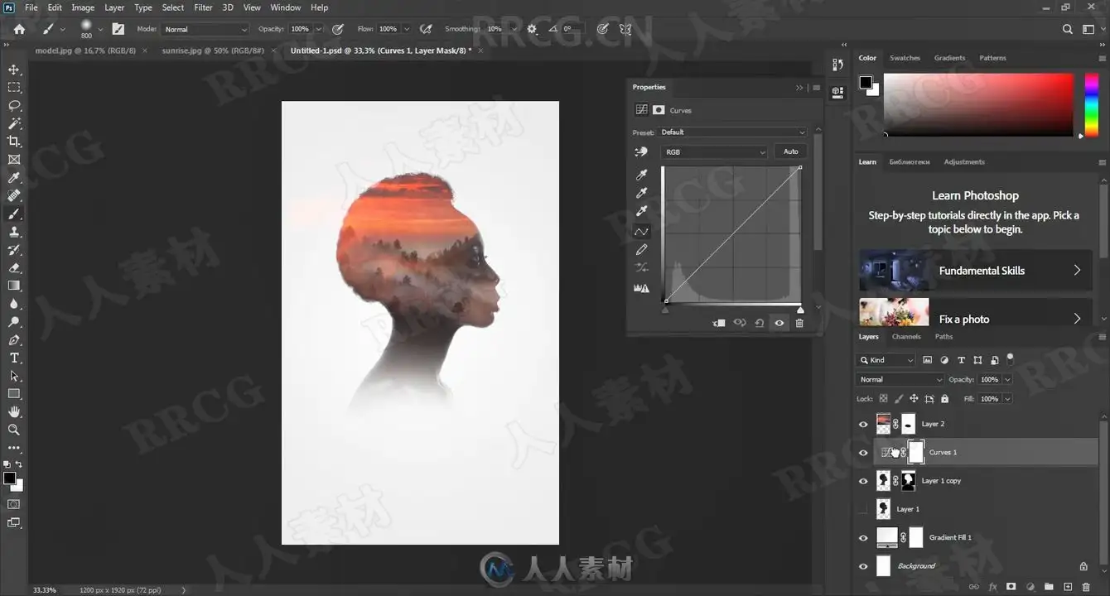Click the Layer 2 image thumbnail

point(884,424)
